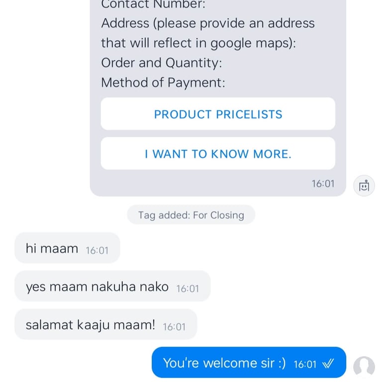
Task: Click the user avatar icon at bottom right
Action: 364,367
